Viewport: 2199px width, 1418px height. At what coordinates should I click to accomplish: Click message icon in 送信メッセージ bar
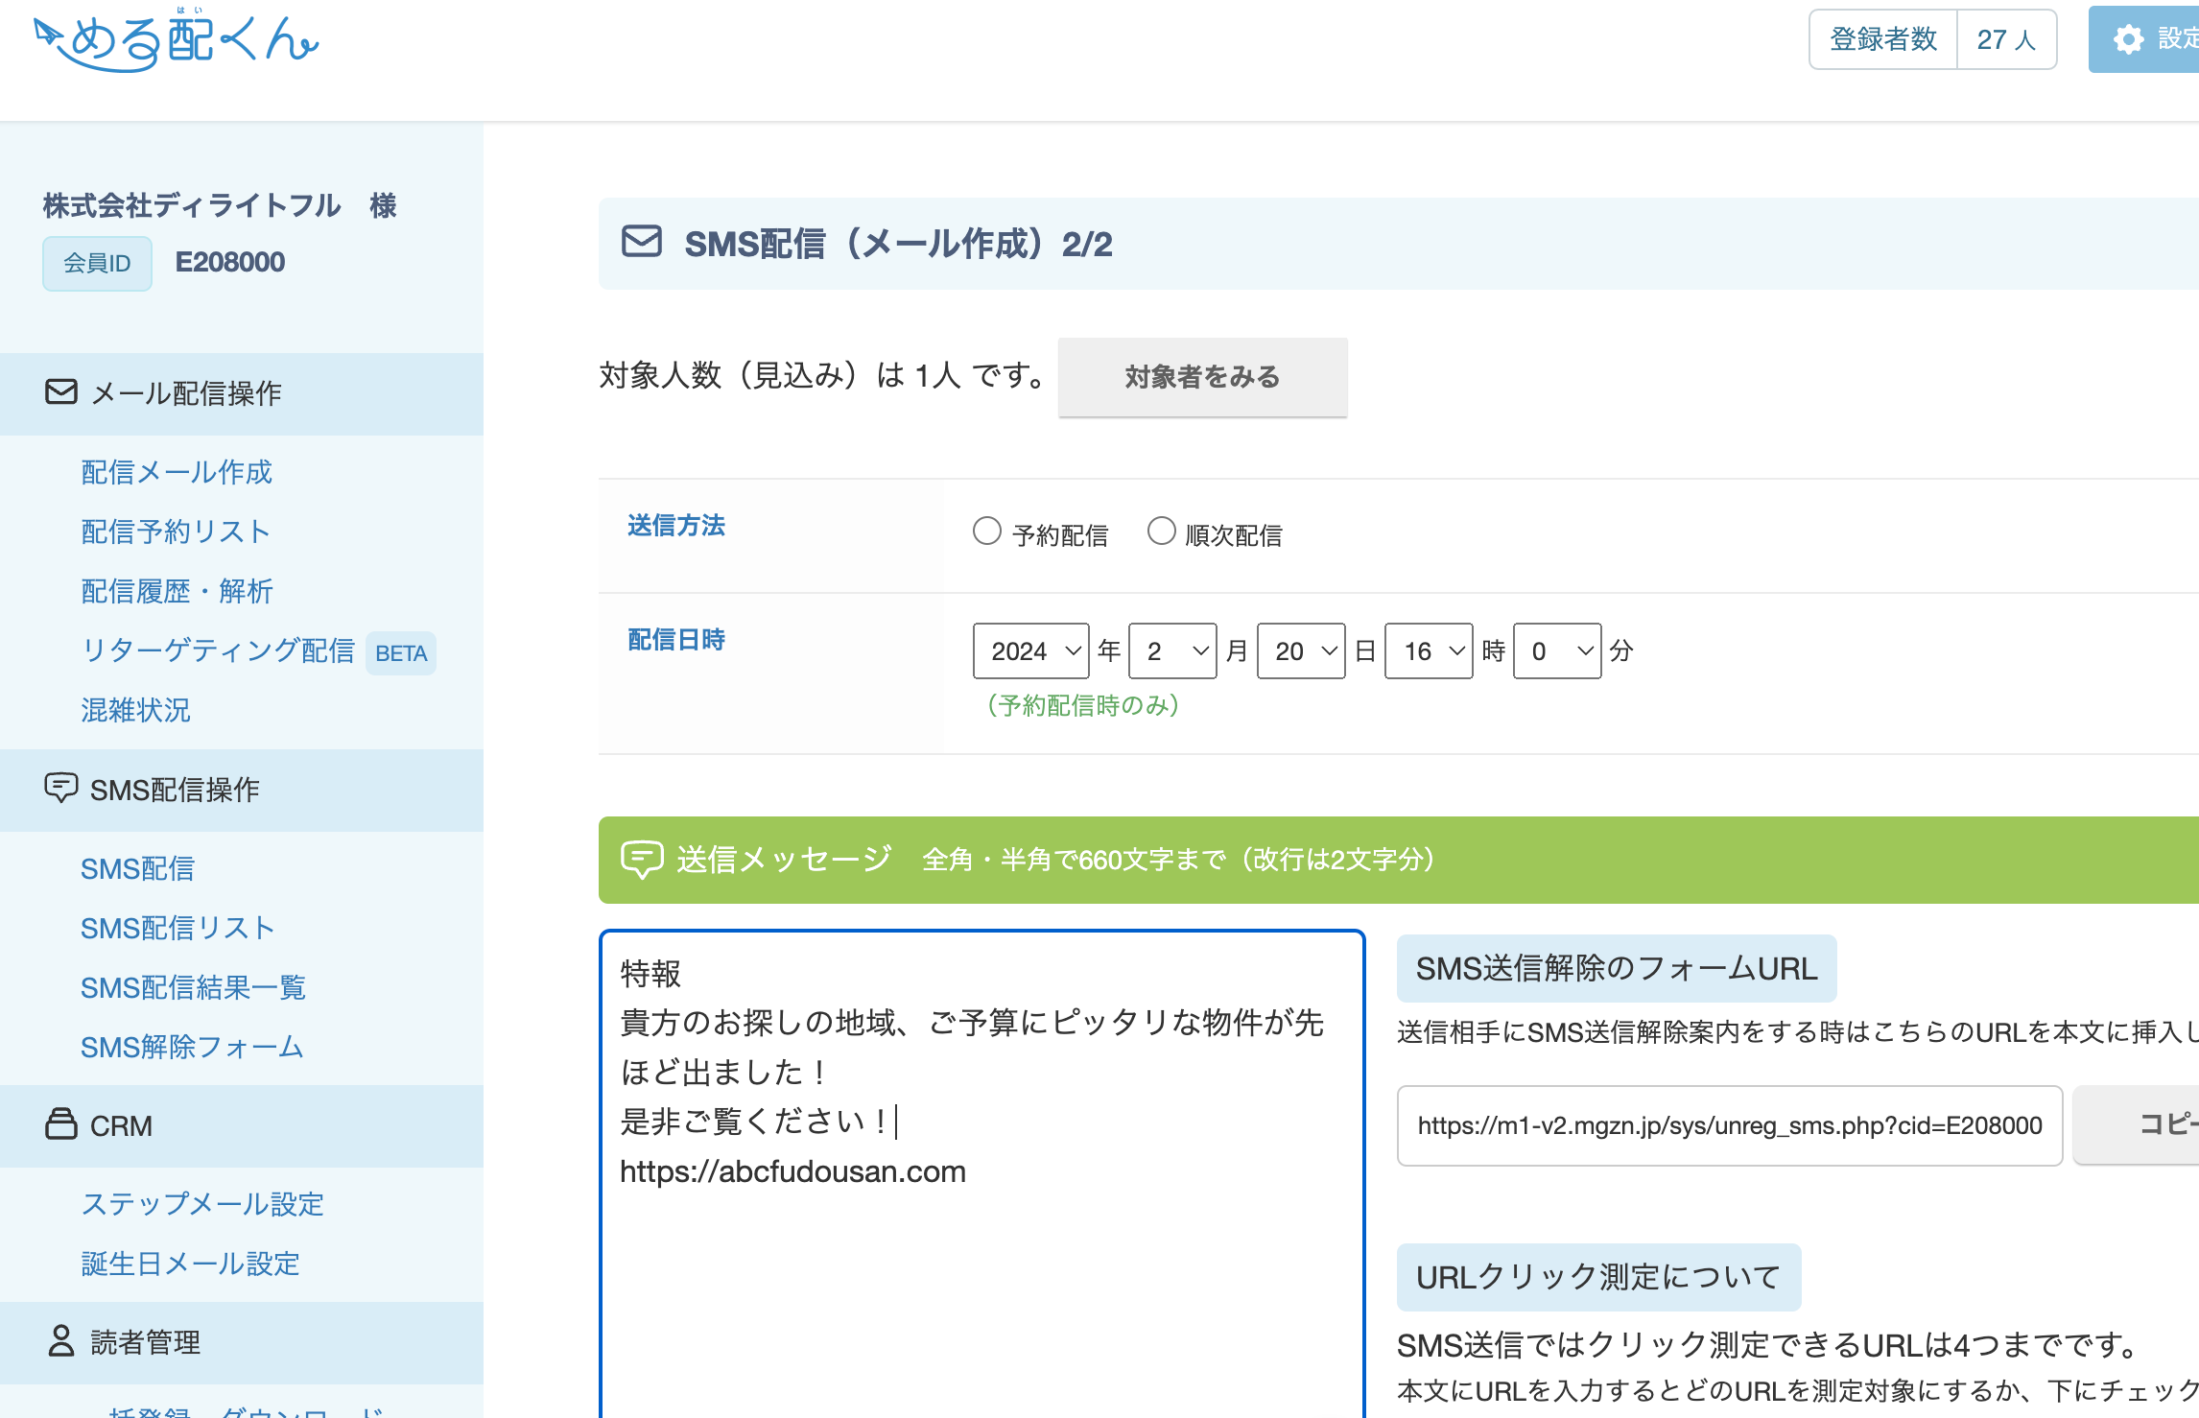(642, 860)
